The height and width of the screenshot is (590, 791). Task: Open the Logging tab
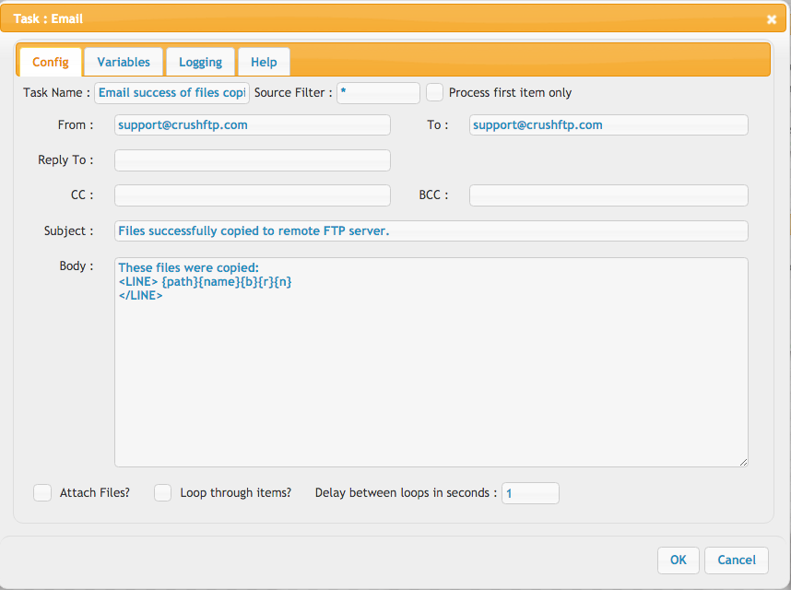pos(200,62)
